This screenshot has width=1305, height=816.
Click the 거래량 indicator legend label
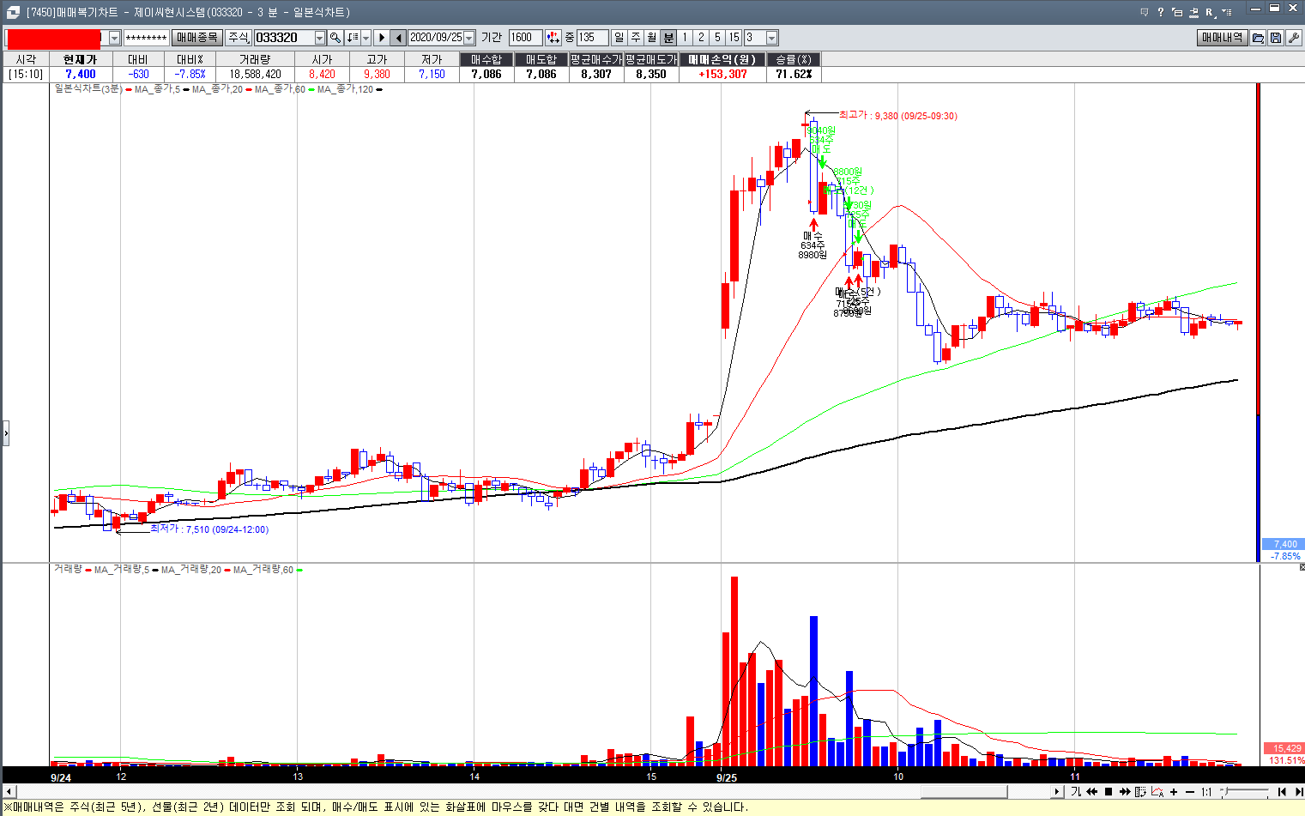[x=68, y=569]
